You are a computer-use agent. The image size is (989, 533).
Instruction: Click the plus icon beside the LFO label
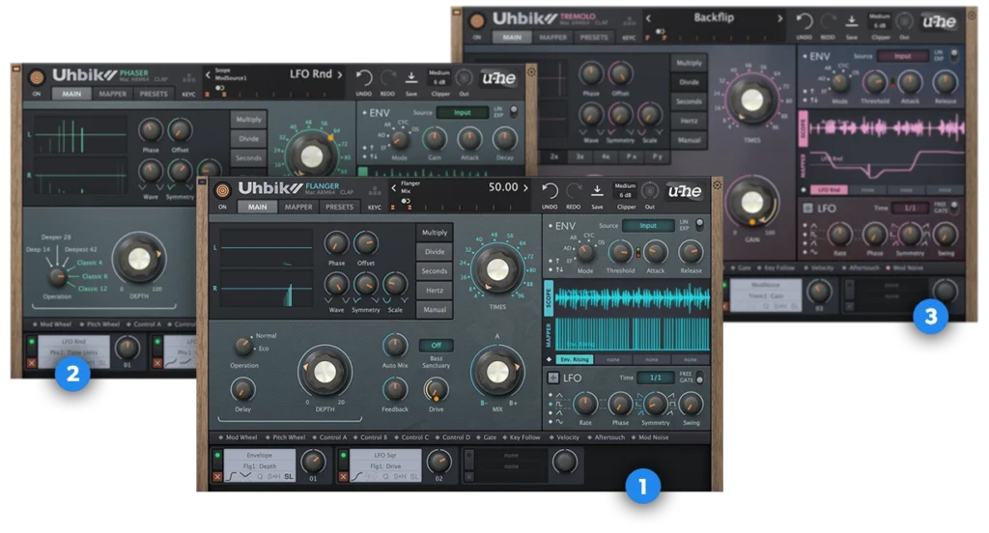pyautogui.click(x=555, y=378)
